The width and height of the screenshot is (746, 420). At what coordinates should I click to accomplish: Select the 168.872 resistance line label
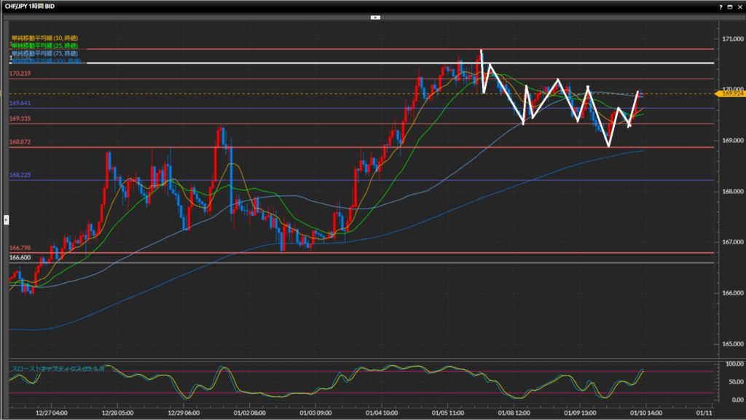click(x=20, y=142)
